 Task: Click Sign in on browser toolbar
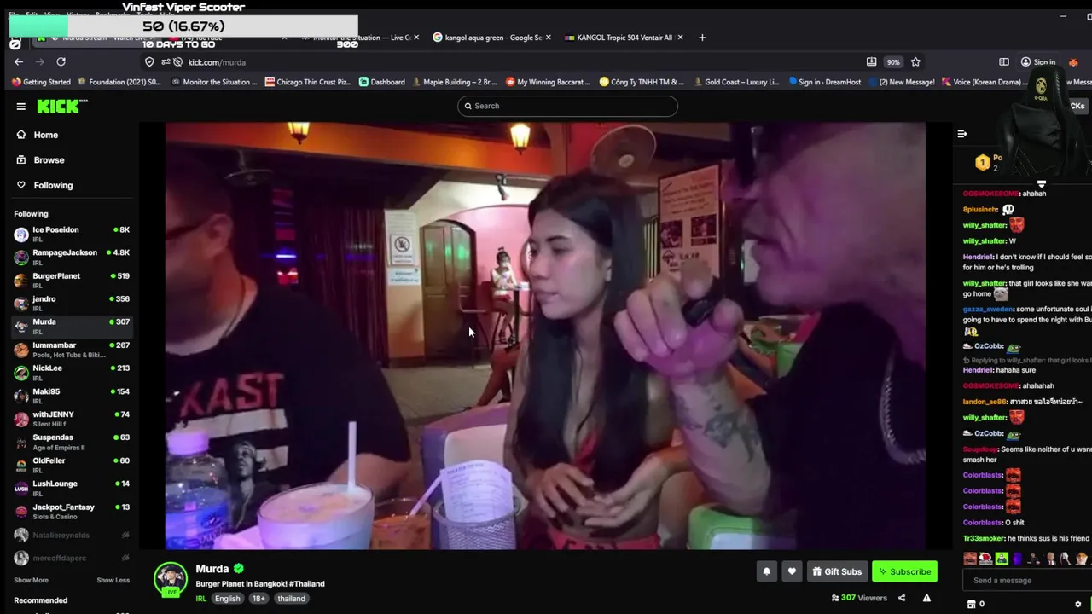click(x=1038, y=61)
